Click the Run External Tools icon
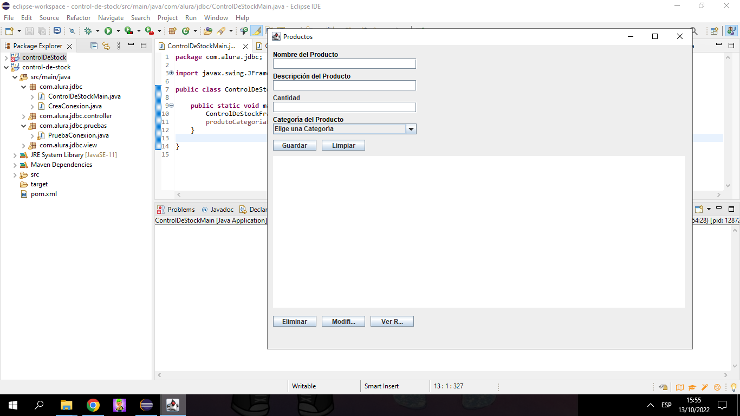The width and height of the screenshot is (740, 416). 149,31
